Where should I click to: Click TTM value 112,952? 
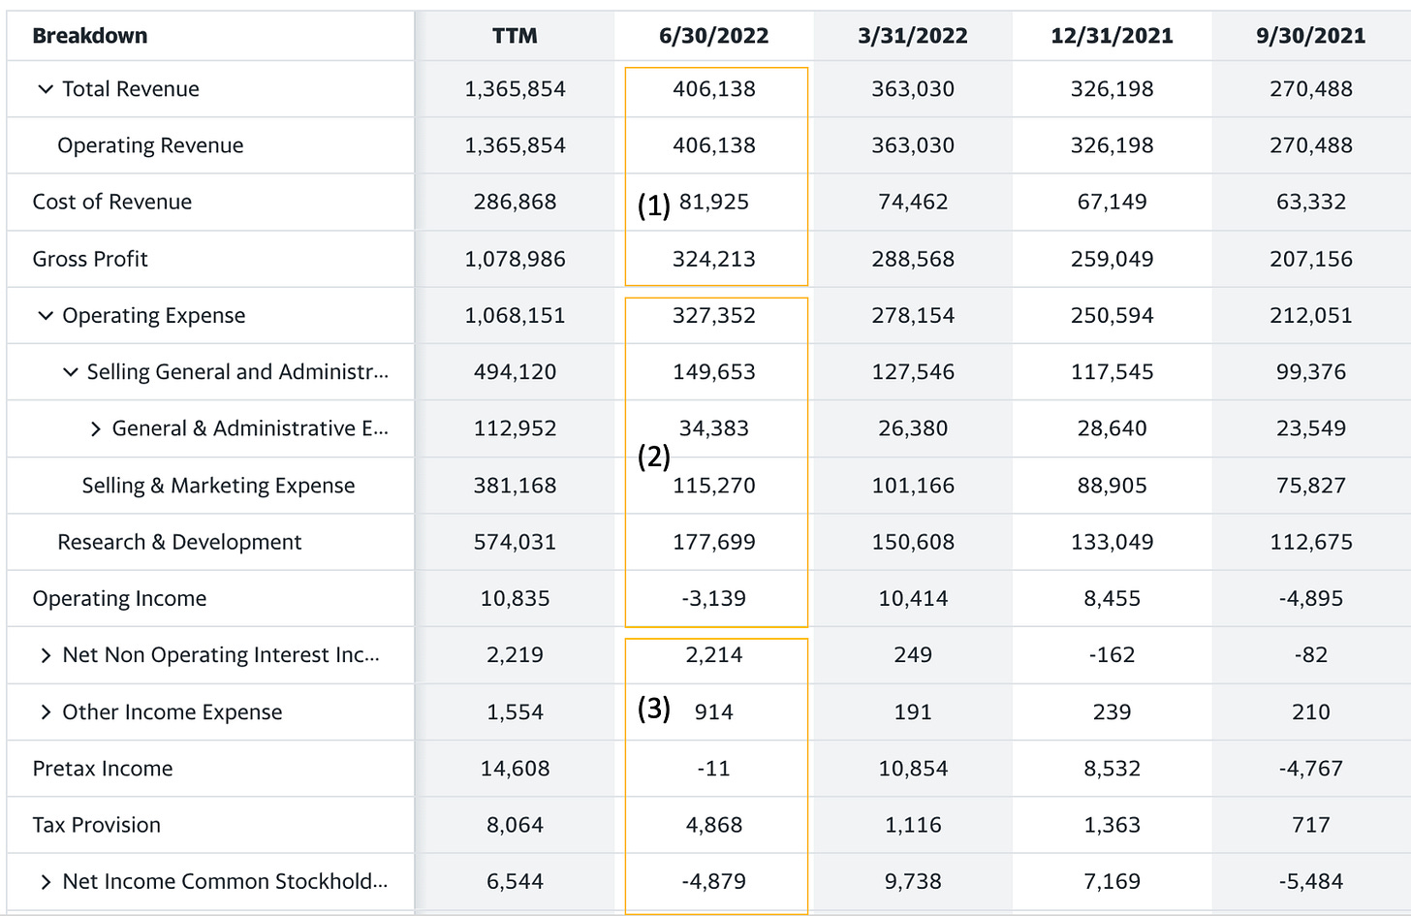coord(515,428)
